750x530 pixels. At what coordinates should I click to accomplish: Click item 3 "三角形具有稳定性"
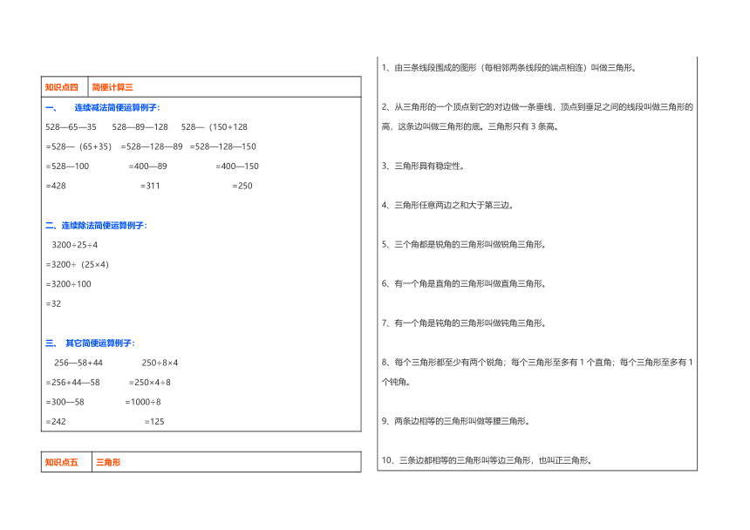point(423,166)
